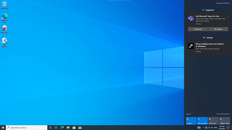Screen dimensions: 232x130
Task: Click the Settings group header
Action: (x=208, y=38)
